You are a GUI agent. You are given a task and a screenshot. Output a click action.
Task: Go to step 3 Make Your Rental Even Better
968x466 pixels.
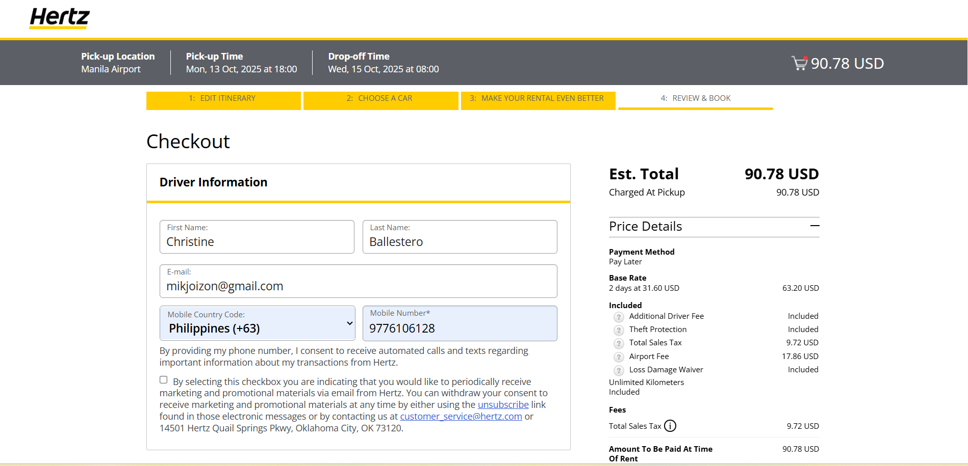tap(538, 100)
